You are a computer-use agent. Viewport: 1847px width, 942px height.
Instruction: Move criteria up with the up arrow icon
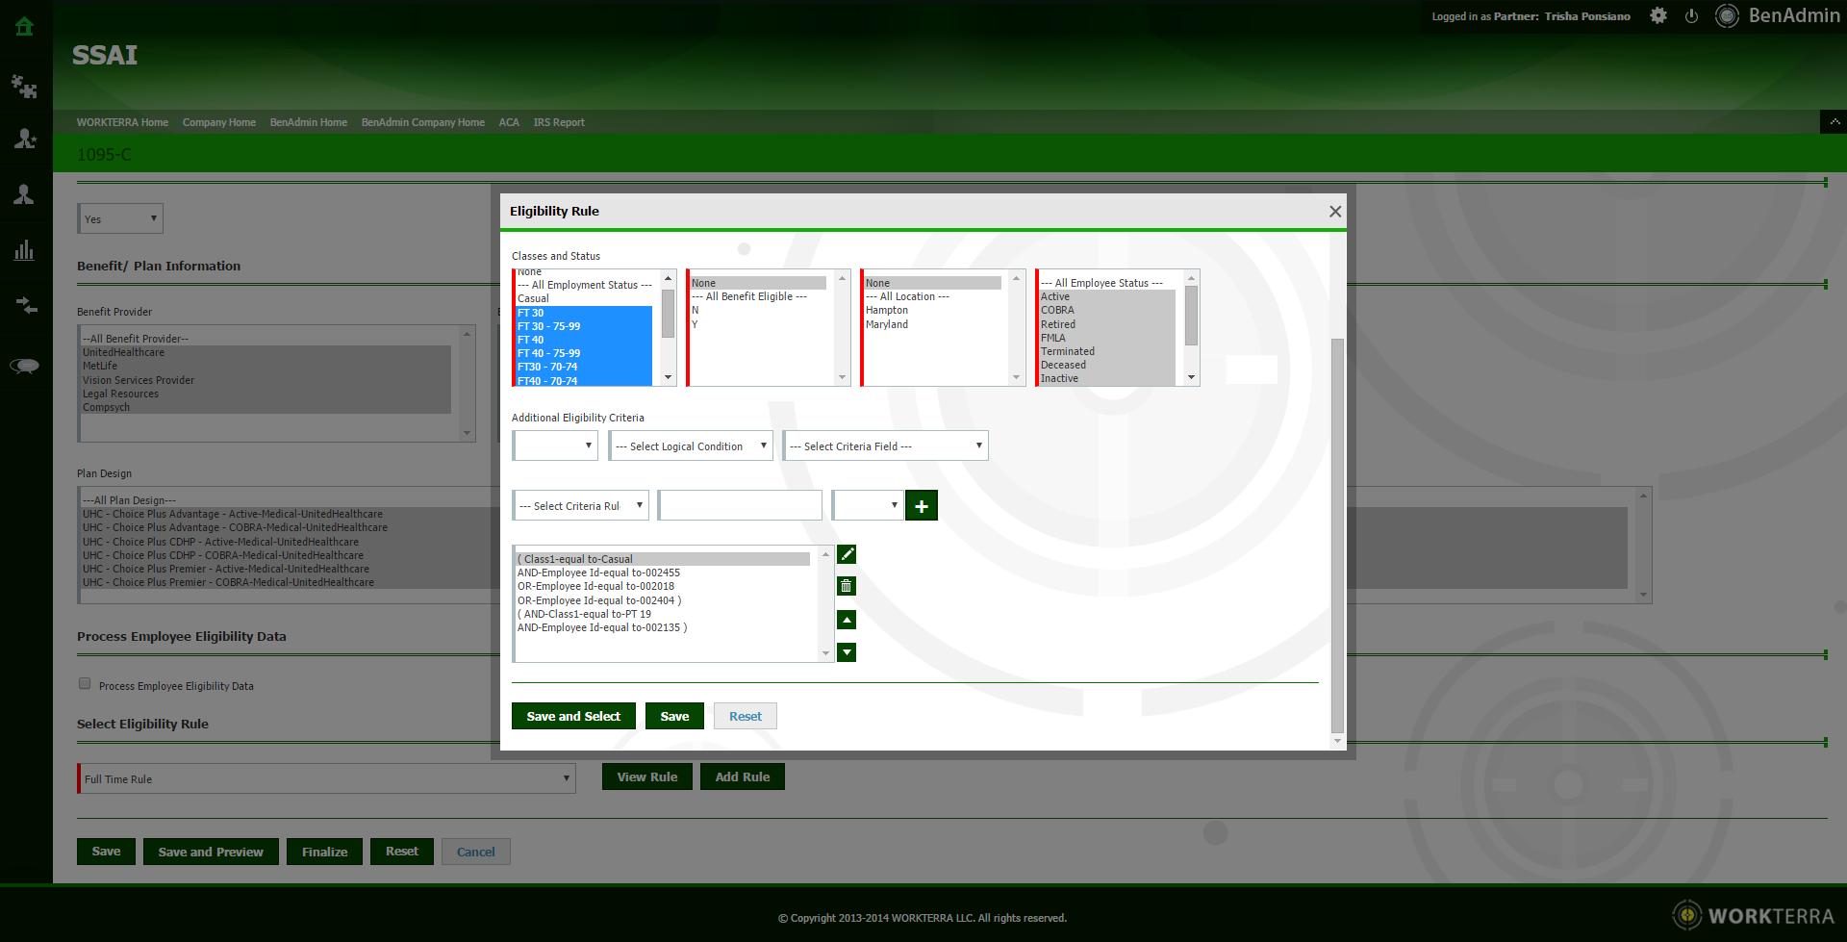coord(847,621)
